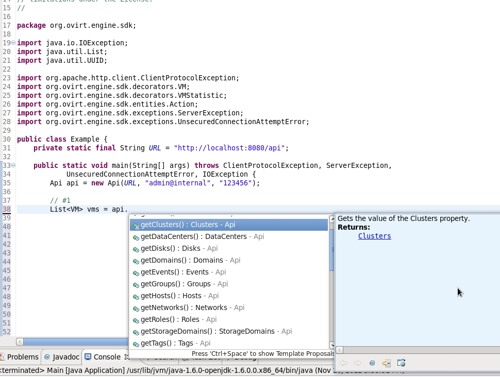The width and height of the screenshot is (500, 377).
Task: Click the Forward arrow in Javadoc popup
Action: [357, 363]
